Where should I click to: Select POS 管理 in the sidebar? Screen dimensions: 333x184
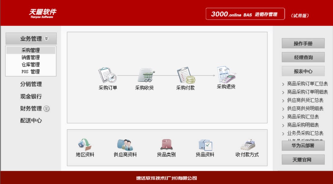[x=31, y=71]
